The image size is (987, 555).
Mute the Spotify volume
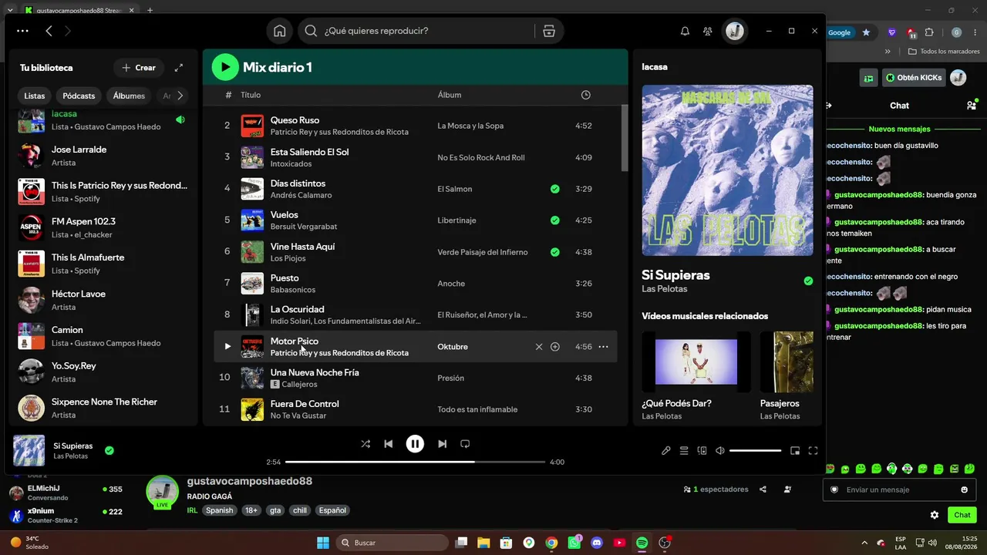tap(719, 451)
